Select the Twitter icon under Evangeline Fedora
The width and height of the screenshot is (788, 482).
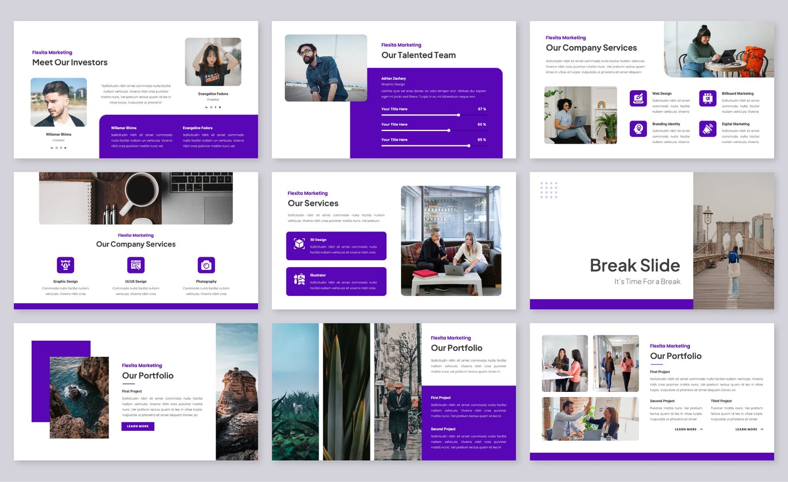tap(220, 106)
